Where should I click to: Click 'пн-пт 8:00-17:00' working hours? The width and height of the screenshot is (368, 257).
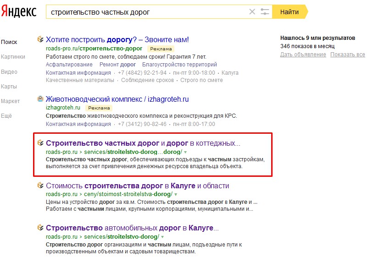pyautogui.click(x=194, y=124)
